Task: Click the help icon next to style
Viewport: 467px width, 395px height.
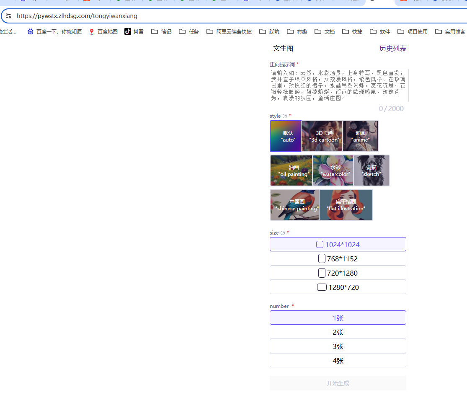Action: (x=285, y=116)
